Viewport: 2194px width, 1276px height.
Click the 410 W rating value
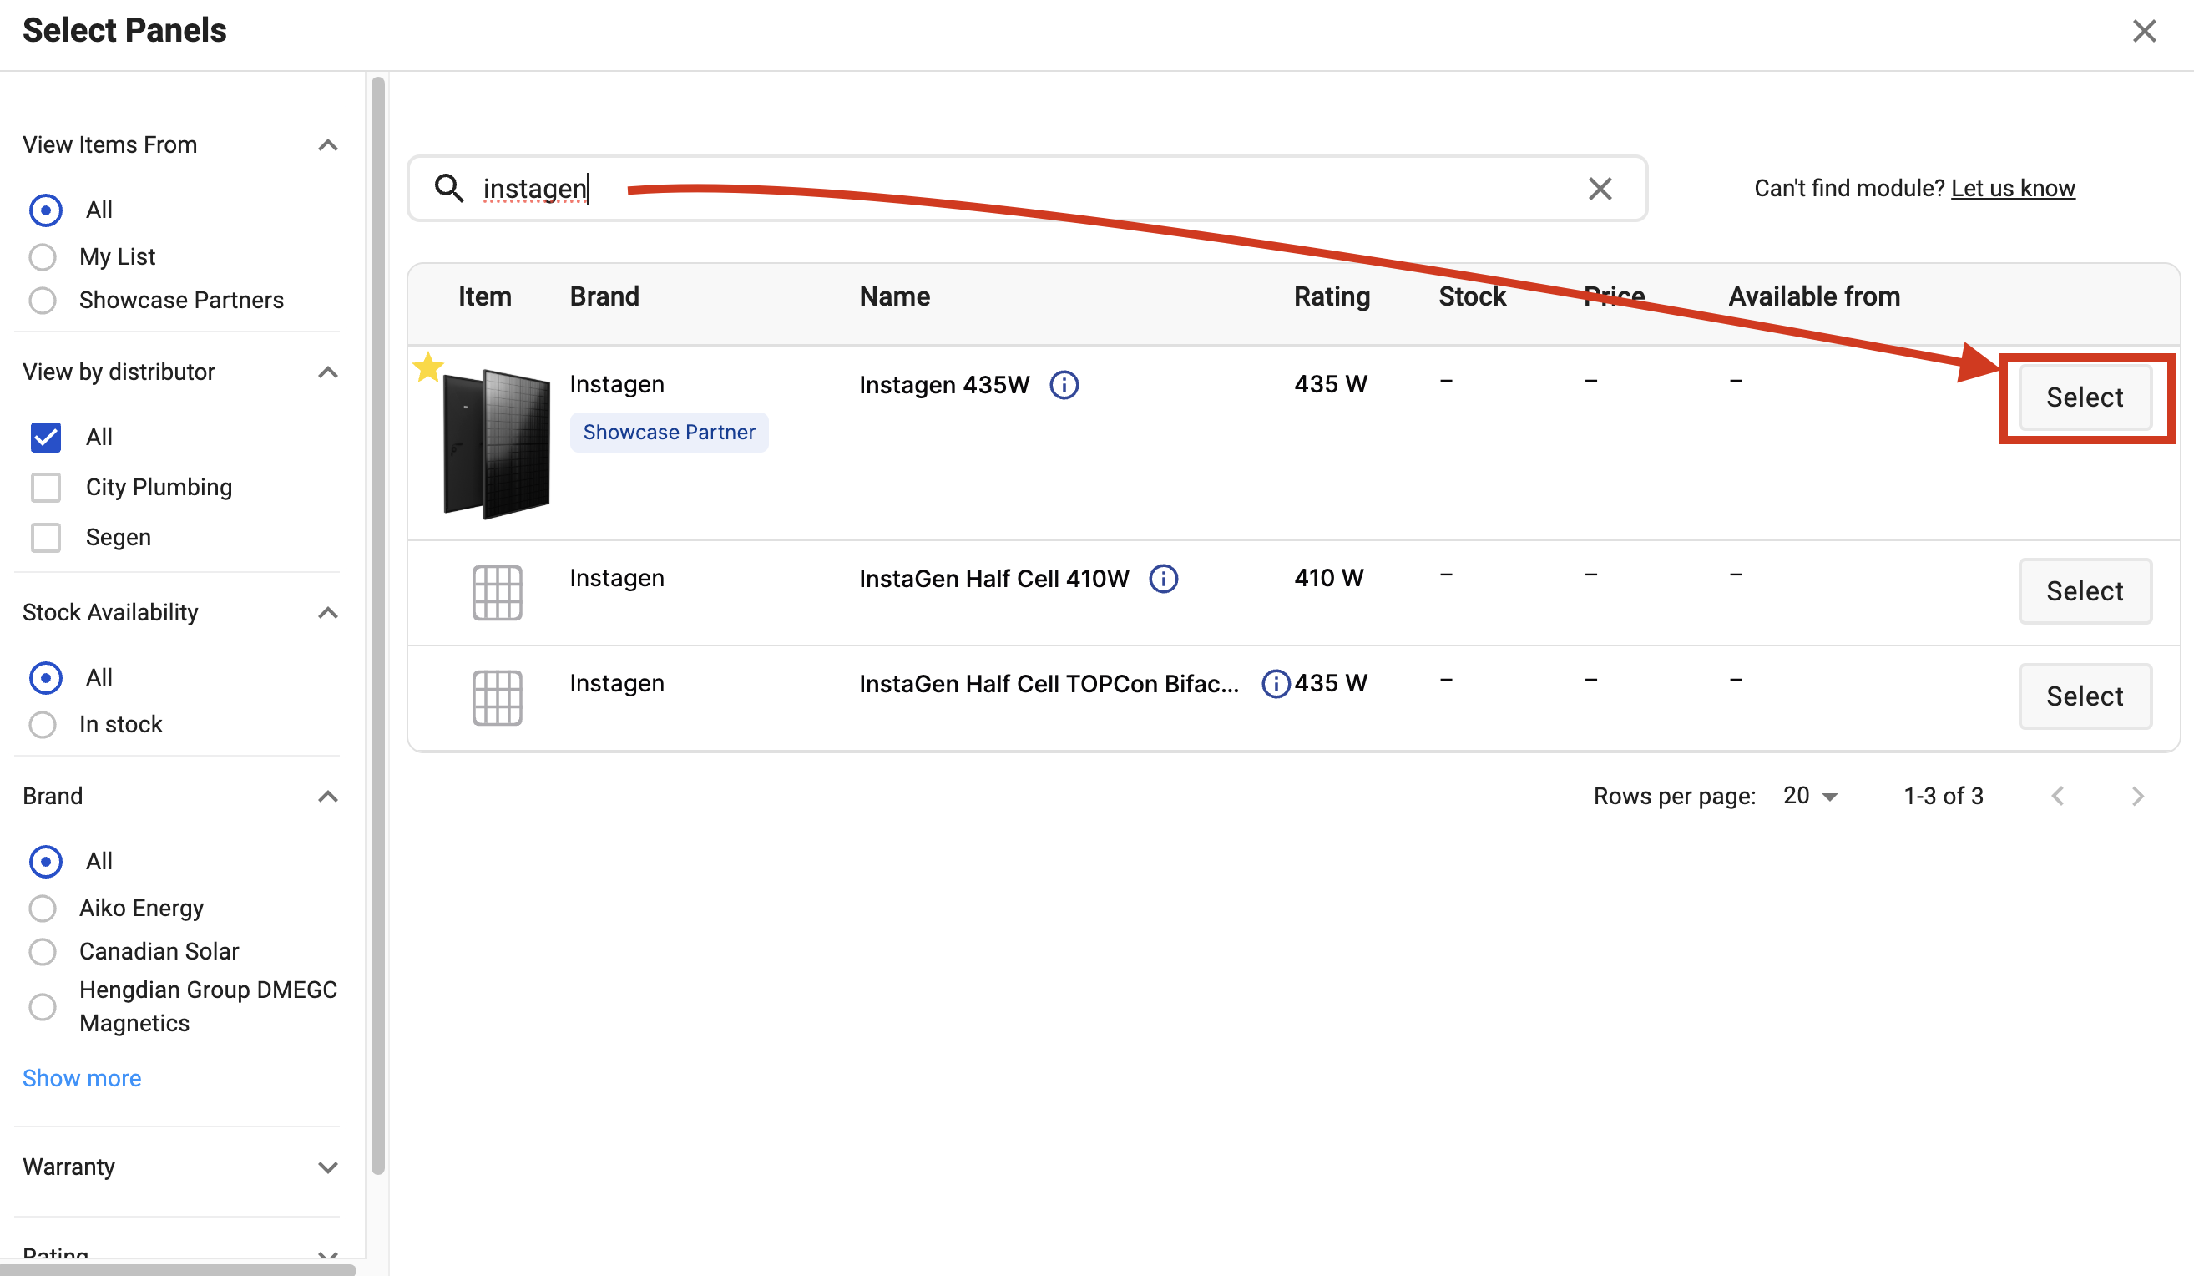pyautogui.click(x=1328, y=578)
